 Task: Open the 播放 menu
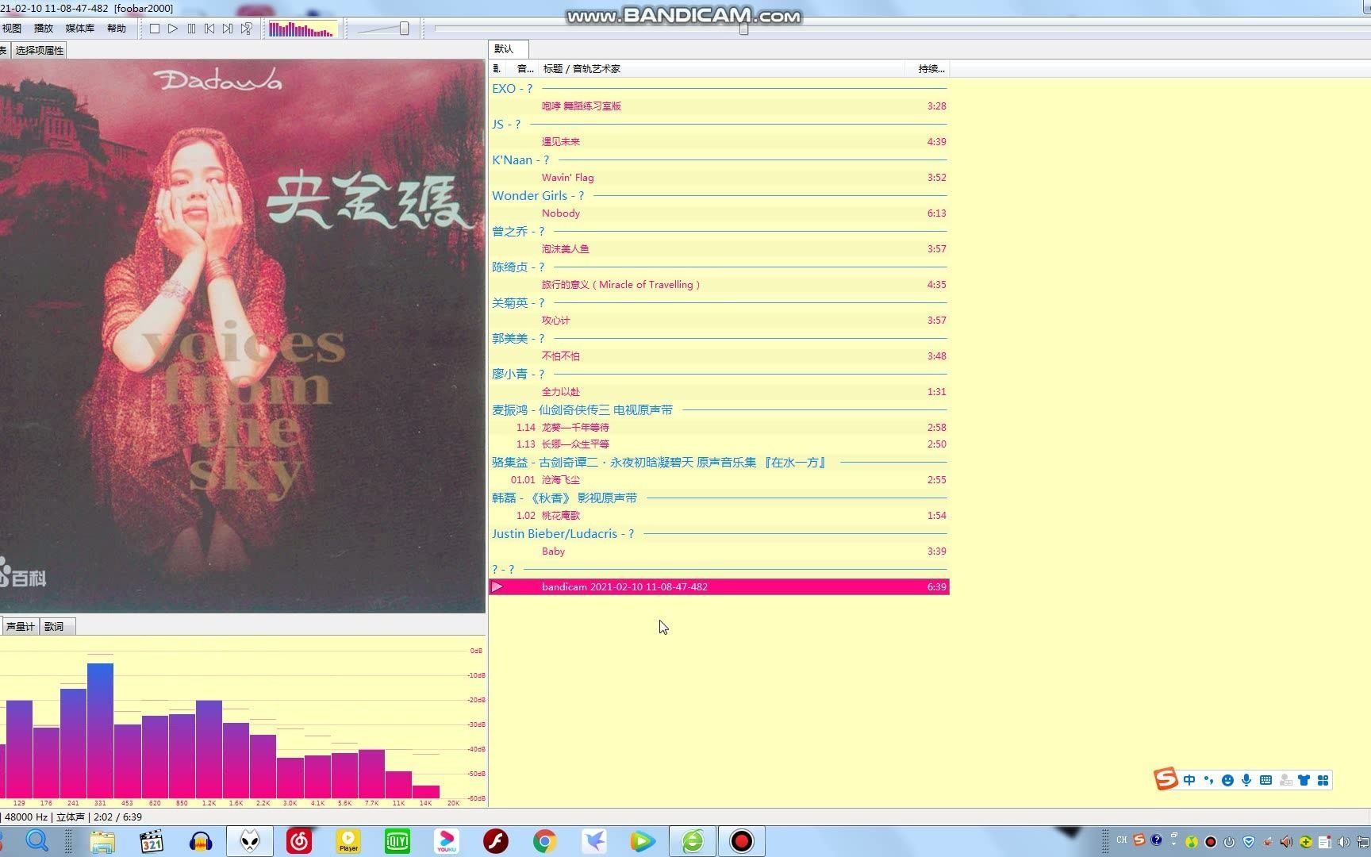[44, 28]
